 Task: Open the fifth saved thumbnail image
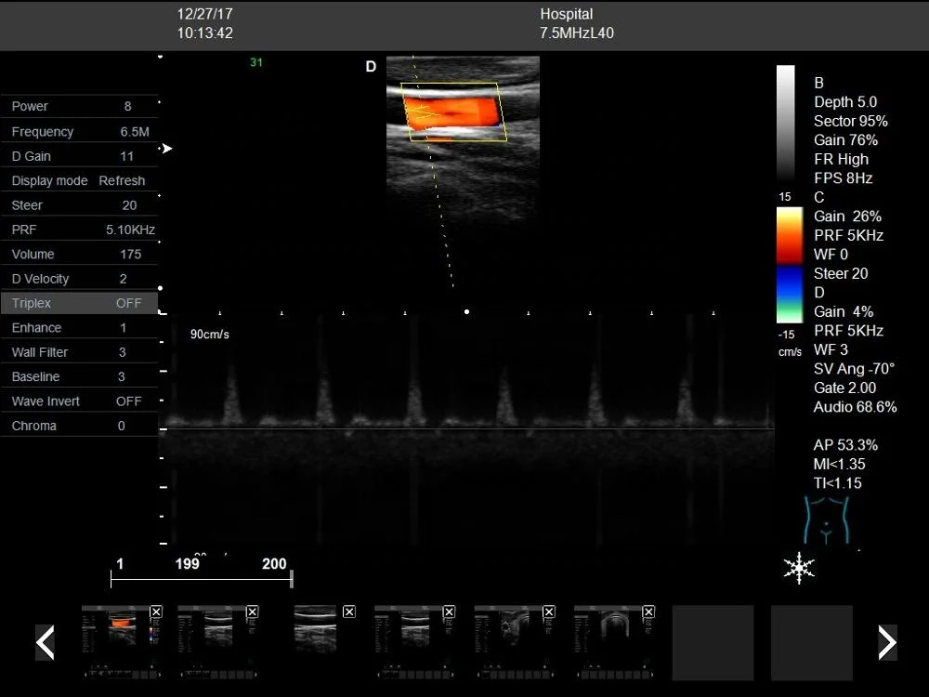pos(515,642)
